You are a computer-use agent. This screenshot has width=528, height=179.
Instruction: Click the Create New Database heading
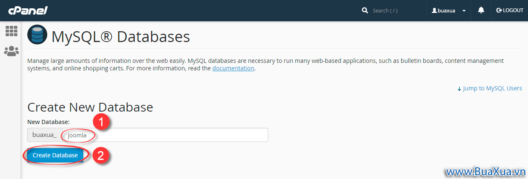pos(90,107)
